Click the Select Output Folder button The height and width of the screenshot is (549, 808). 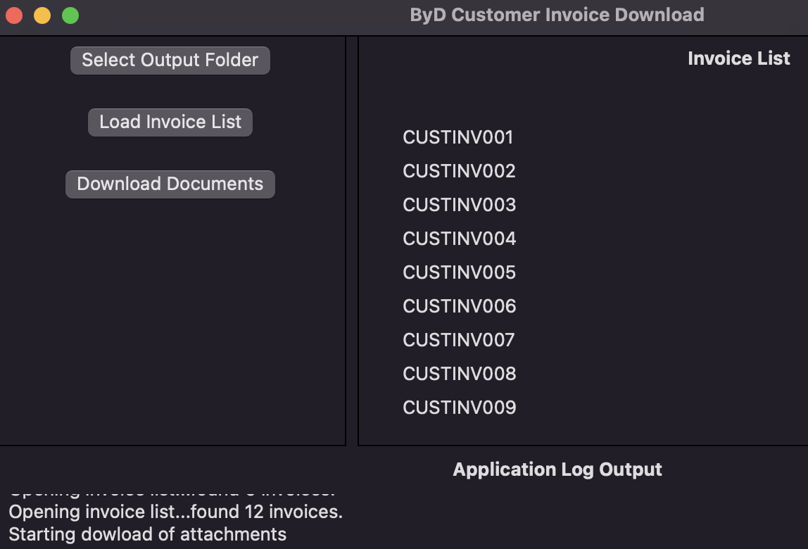170,61
